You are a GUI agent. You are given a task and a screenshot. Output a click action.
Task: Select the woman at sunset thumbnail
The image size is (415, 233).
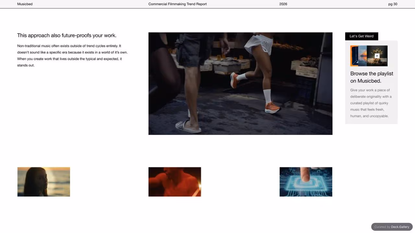click(44, 182)
